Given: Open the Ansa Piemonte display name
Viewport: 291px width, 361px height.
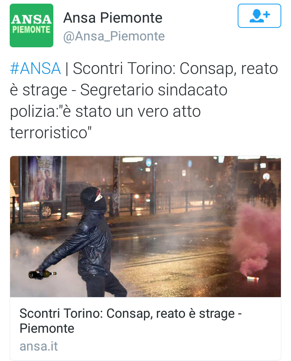Looking at the screenshot, I should [x=113, y=18].
